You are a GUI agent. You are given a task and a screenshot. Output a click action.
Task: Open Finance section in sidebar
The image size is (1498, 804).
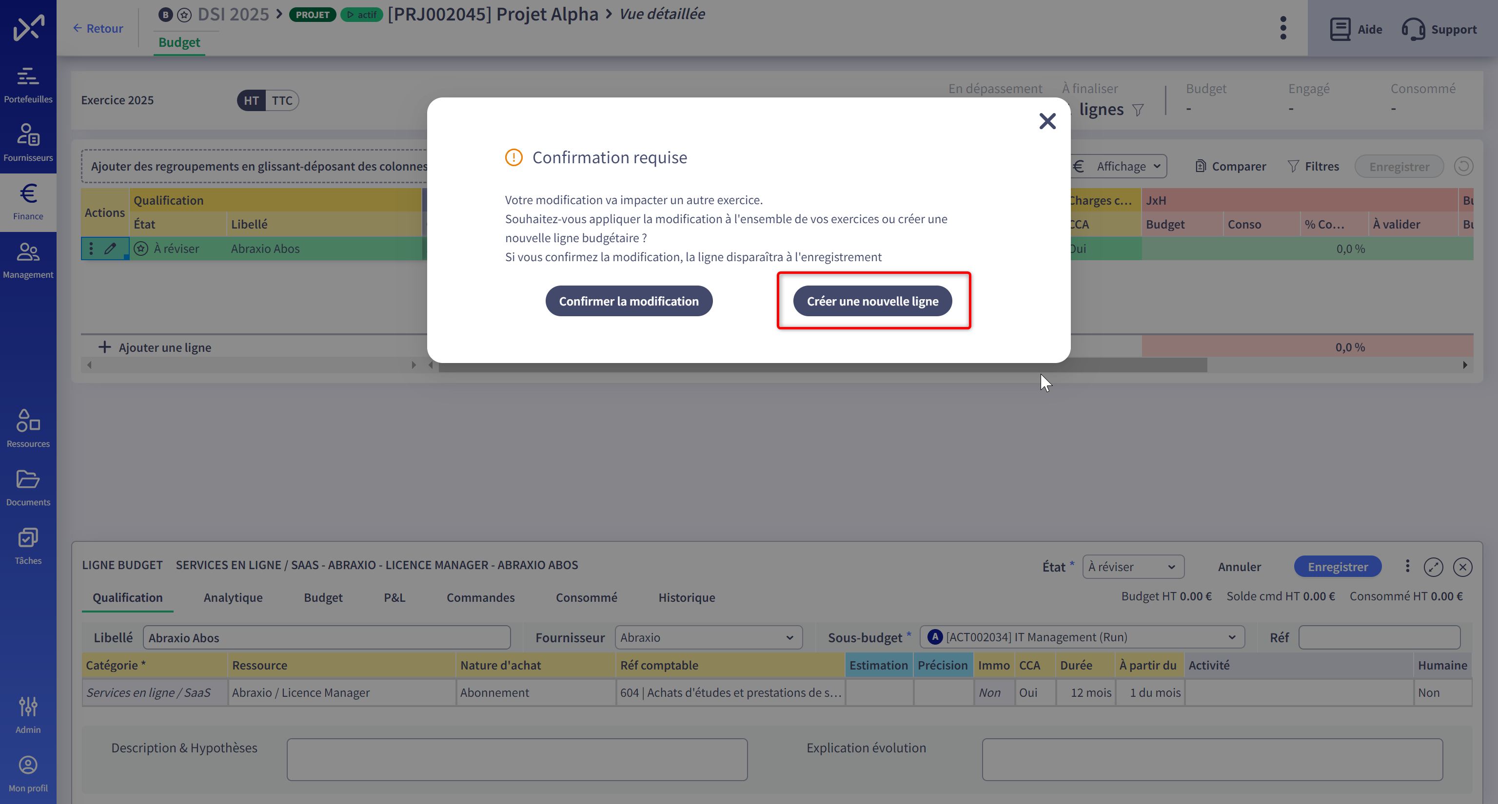pos(28,202)
